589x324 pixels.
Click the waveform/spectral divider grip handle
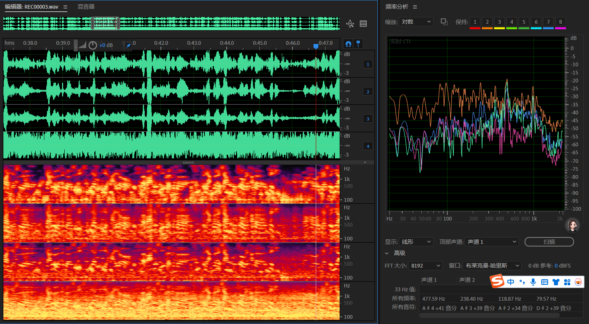click(x=188, y=162)
